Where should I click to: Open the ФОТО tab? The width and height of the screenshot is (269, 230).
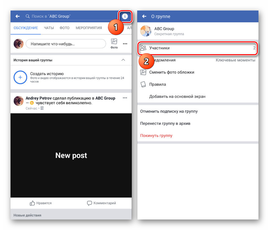64,28
